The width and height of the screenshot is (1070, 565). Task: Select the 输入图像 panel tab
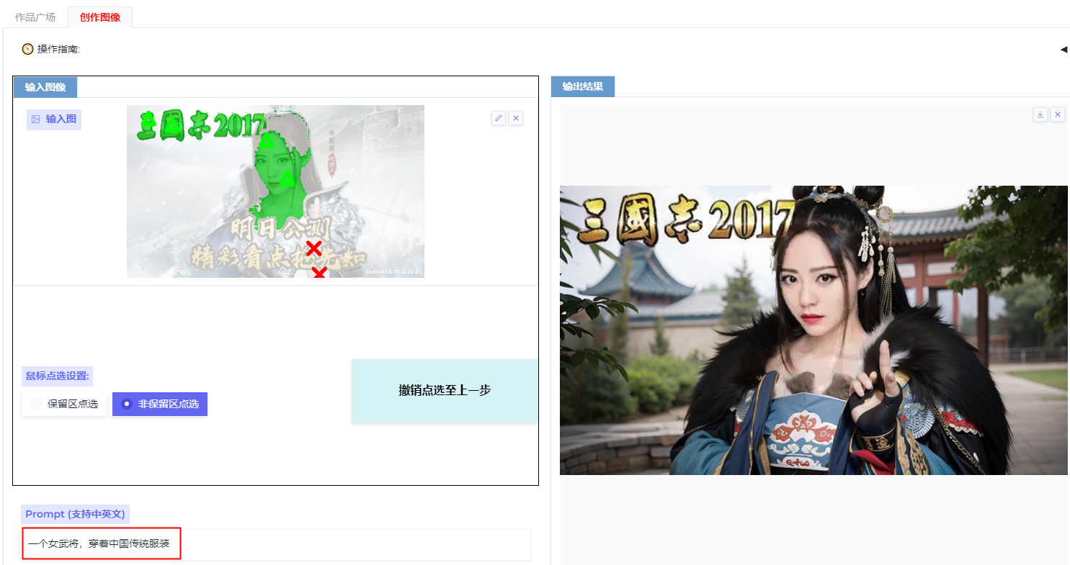click(45, 87)
